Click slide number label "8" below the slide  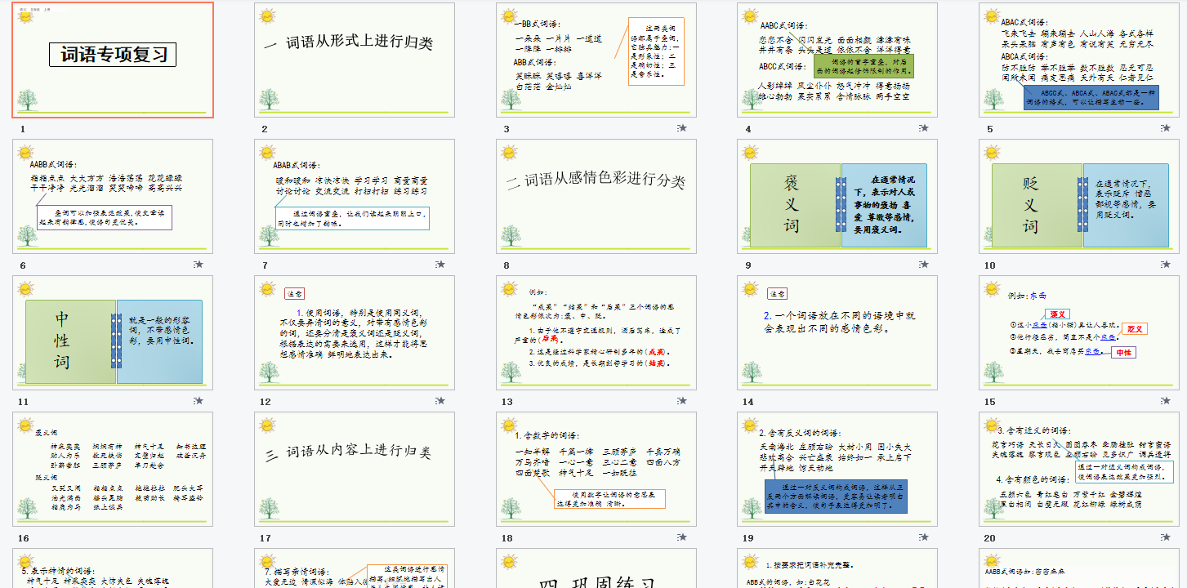tap(506, 265)
